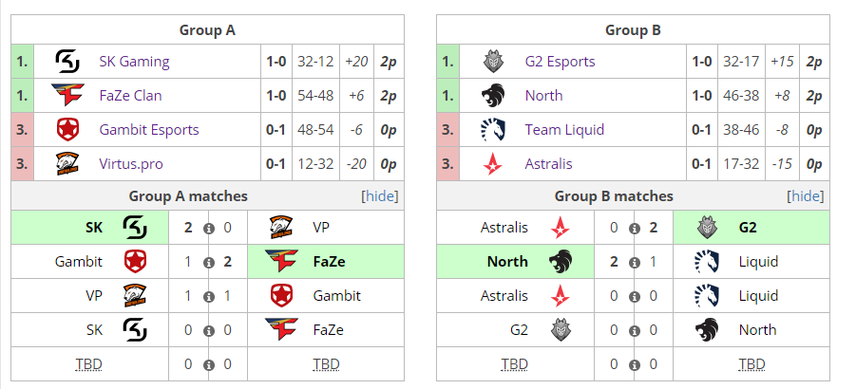Click the Astralis logo in Group B standings

(x=493, y=163)
